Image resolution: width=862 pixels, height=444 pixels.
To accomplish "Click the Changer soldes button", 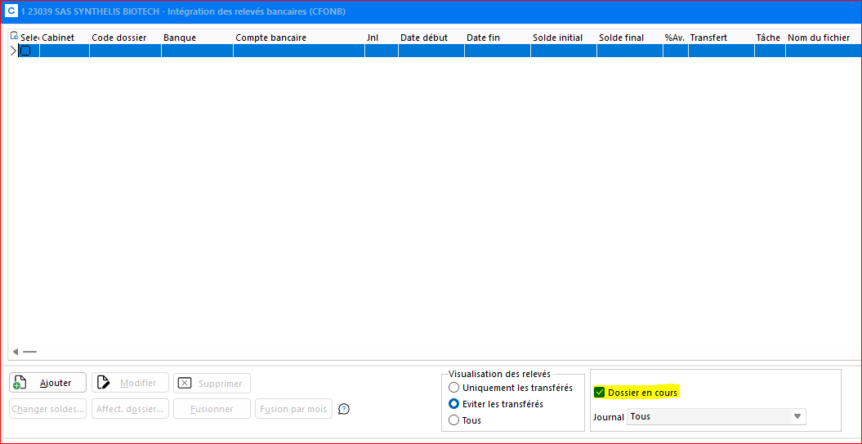I will click(47, 409).
